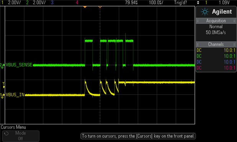Click the hollow orange time reference marker
Viewport: 237px width, 142px height.
click(x=100, y=7)
